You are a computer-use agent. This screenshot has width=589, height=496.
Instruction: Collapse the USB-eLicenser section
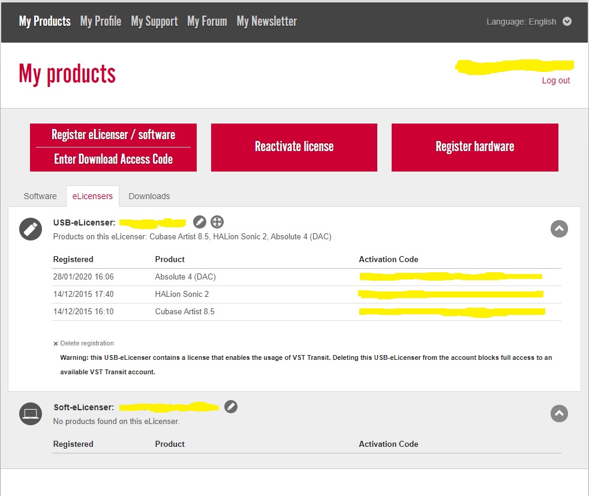(x=559, y=229)
